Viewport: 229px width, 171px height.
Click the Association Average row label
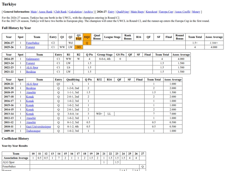[16, 158]
